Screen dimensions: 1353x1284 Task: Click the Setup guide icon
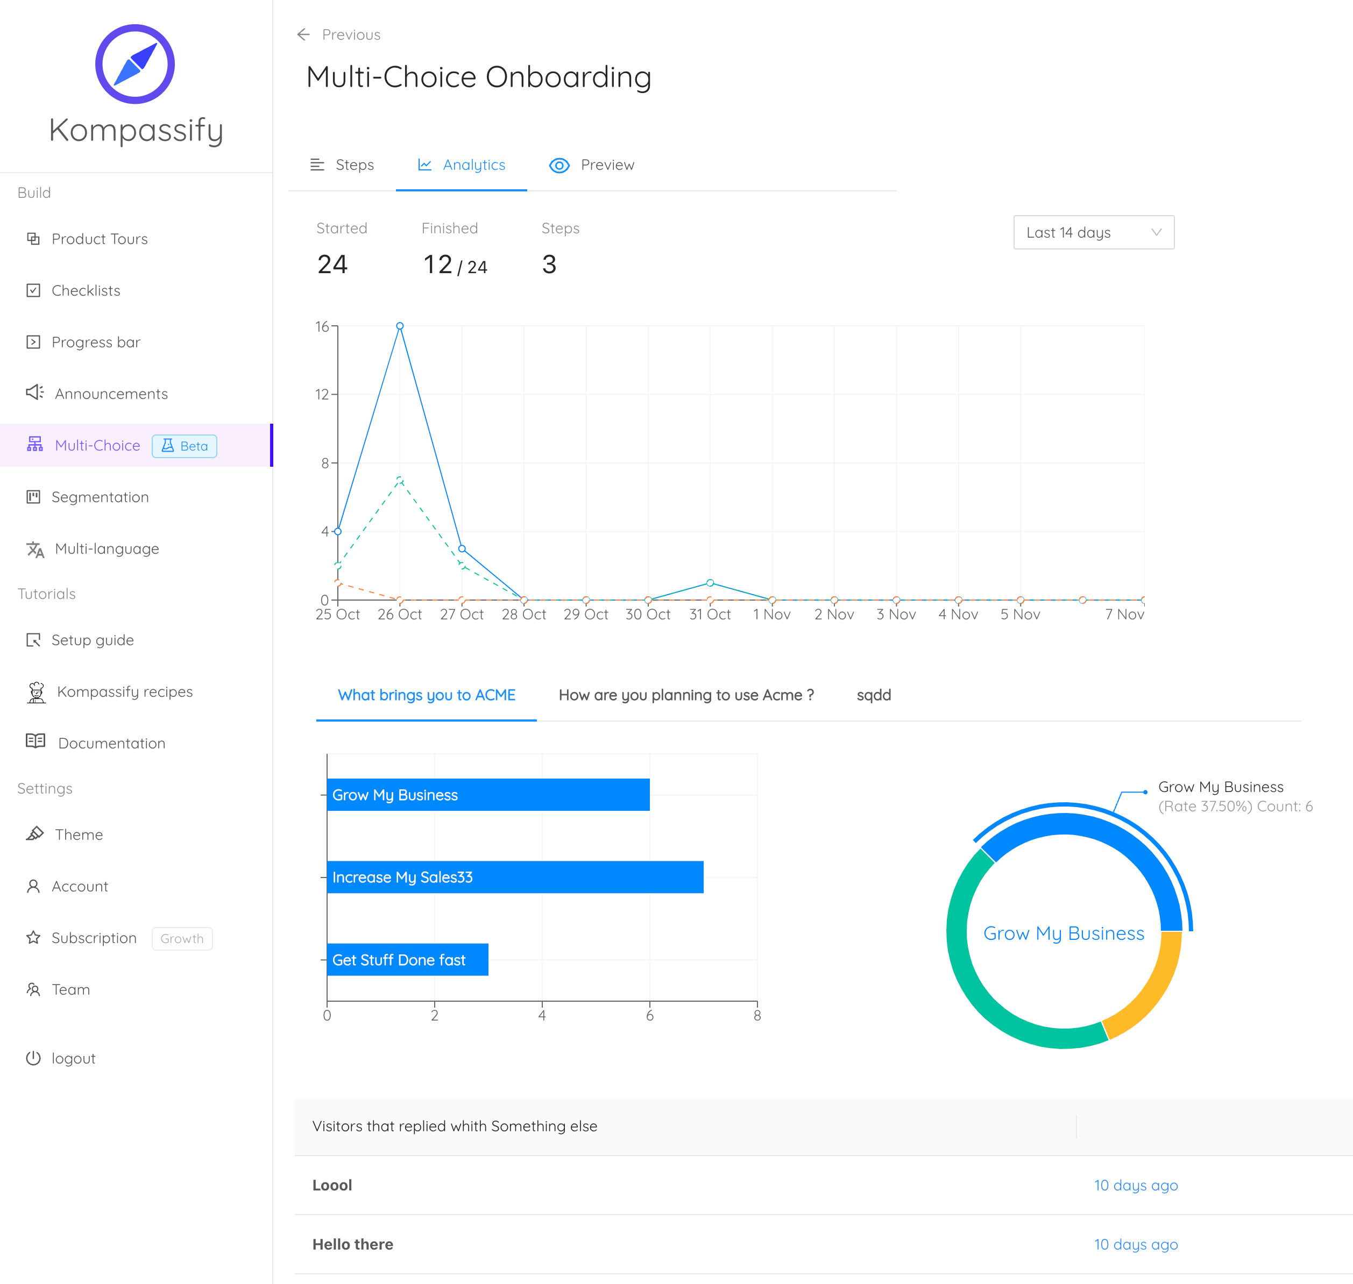pos(33,639)
